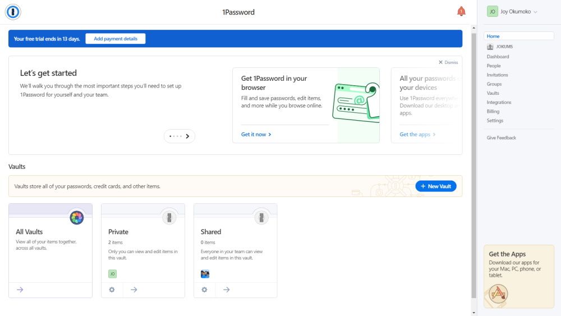
Task: Open Dashboard in the sidebar
Action: [498, 57]
